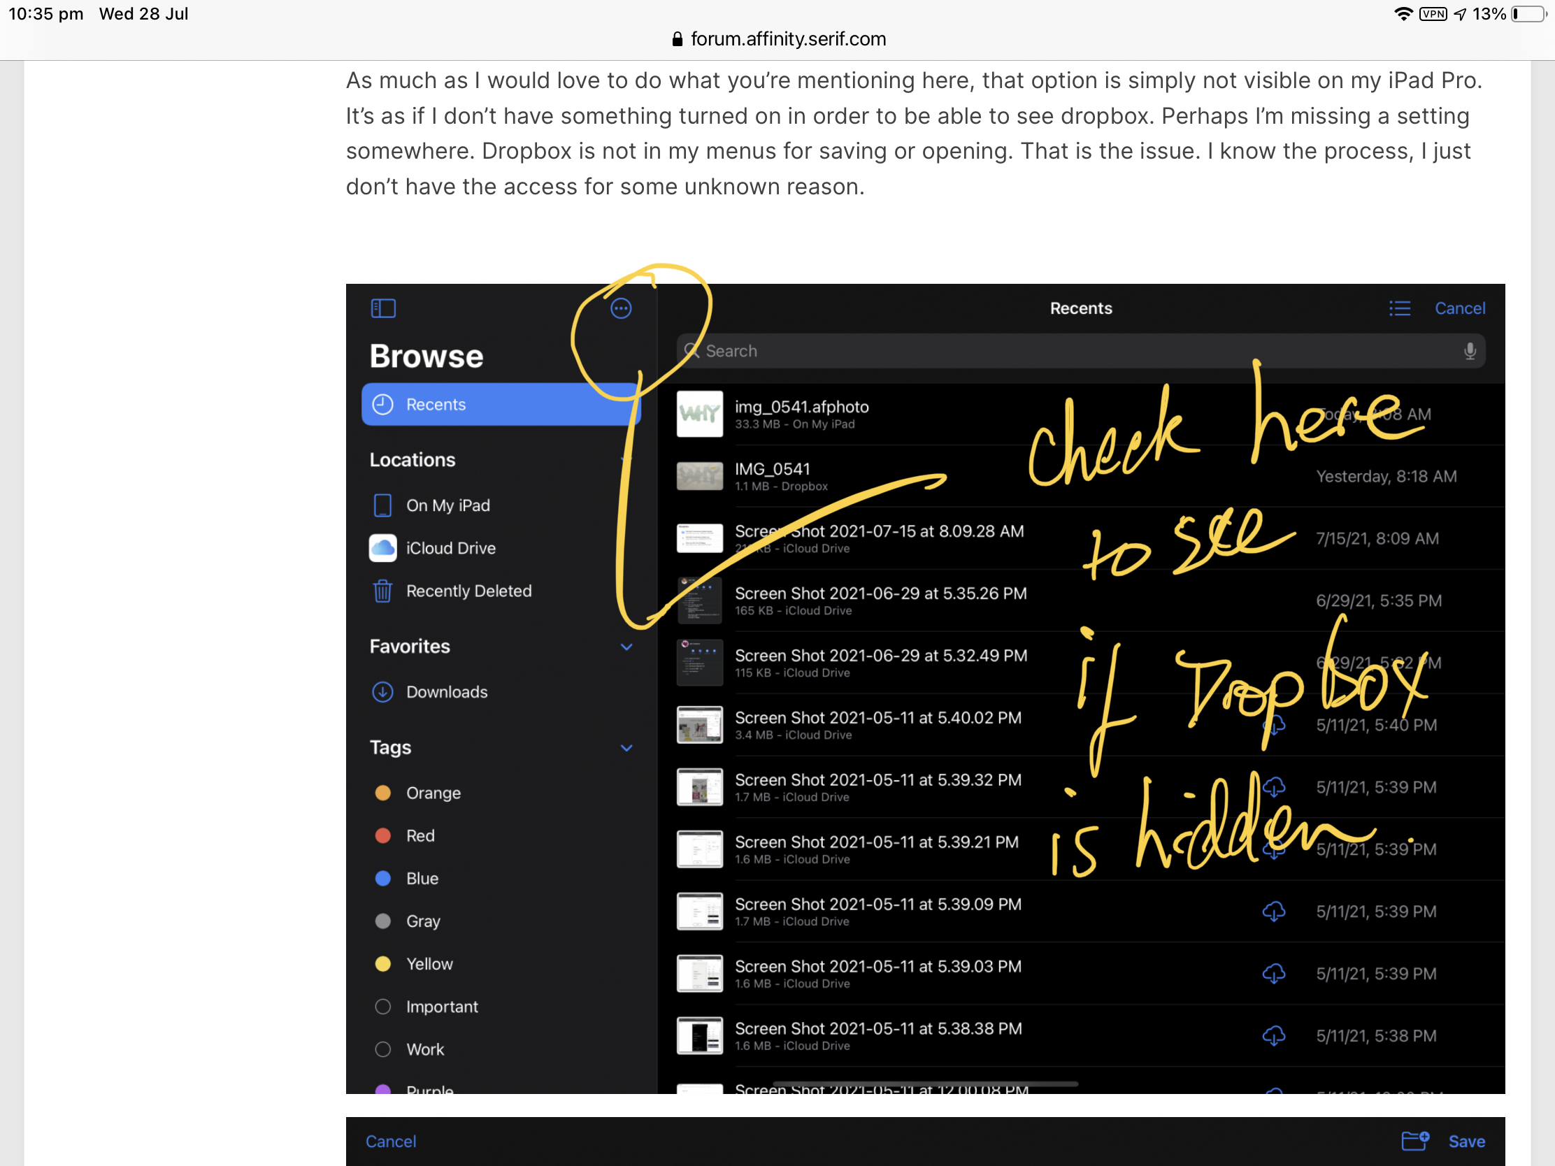Viewport: 1555px width, 1166px height.
Task: Download Screen Shot 5.39.09 PM from iCloud
Action: click(x=1273, y=912)
